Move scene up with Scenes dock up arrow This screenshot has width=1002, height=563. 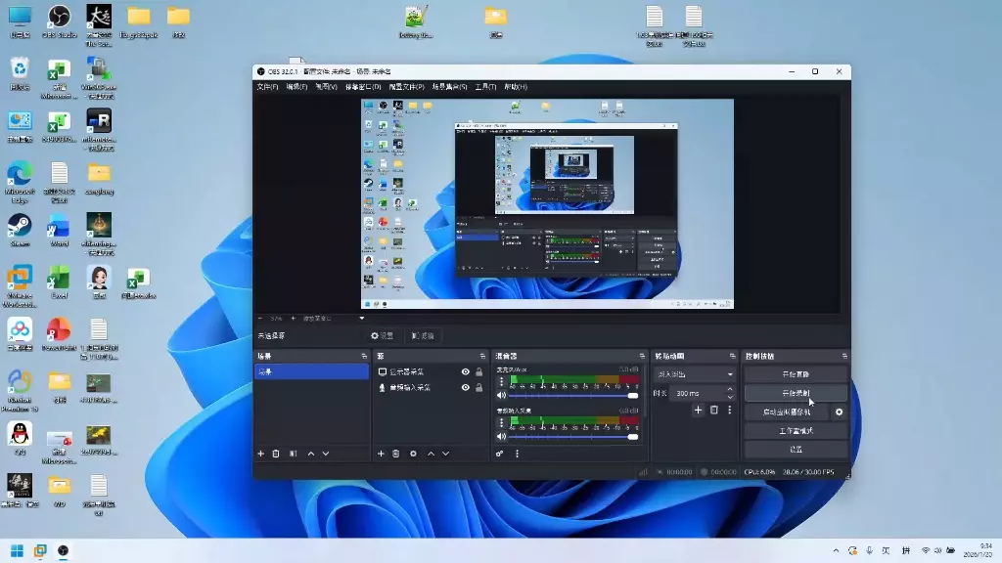coord(310,454)
